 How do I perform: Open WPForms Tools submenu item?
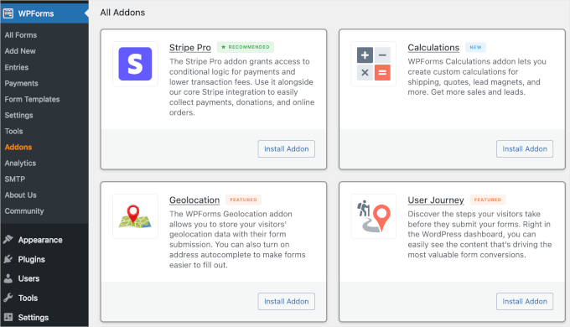[x=13, y=132]
